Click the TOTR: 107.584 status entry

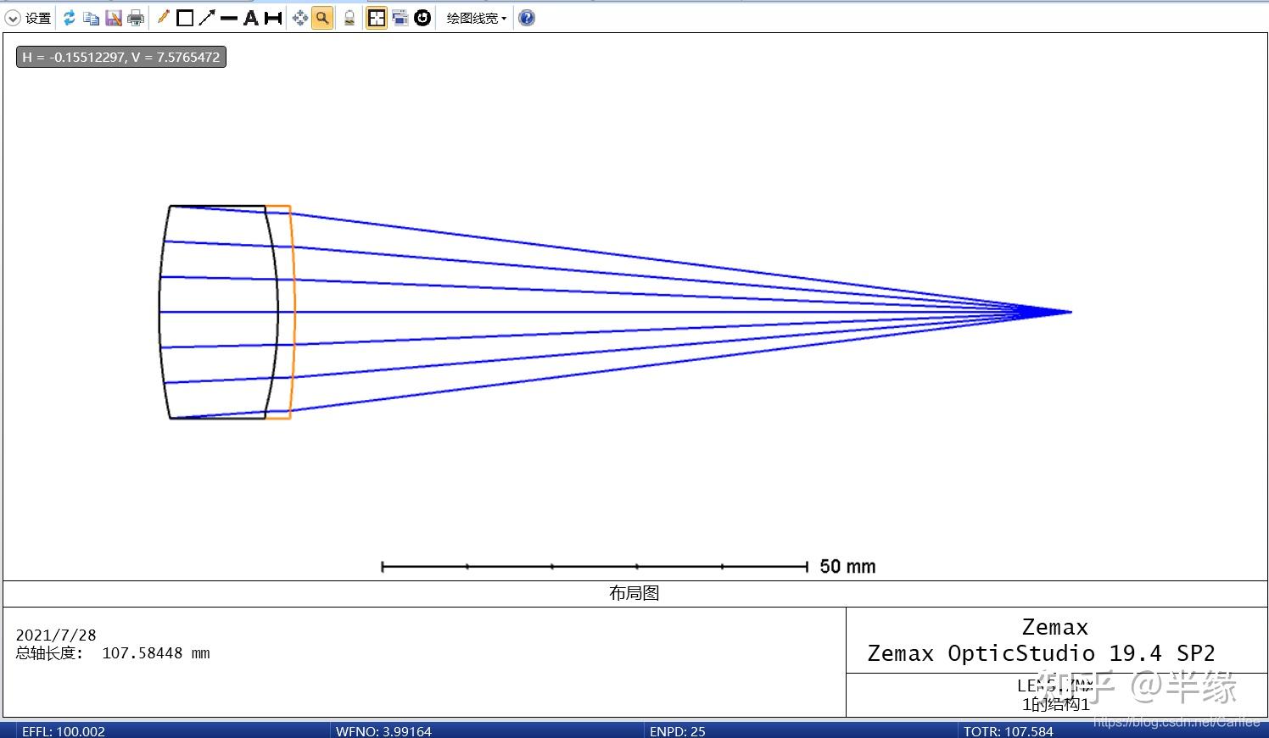coord(1009,731)
